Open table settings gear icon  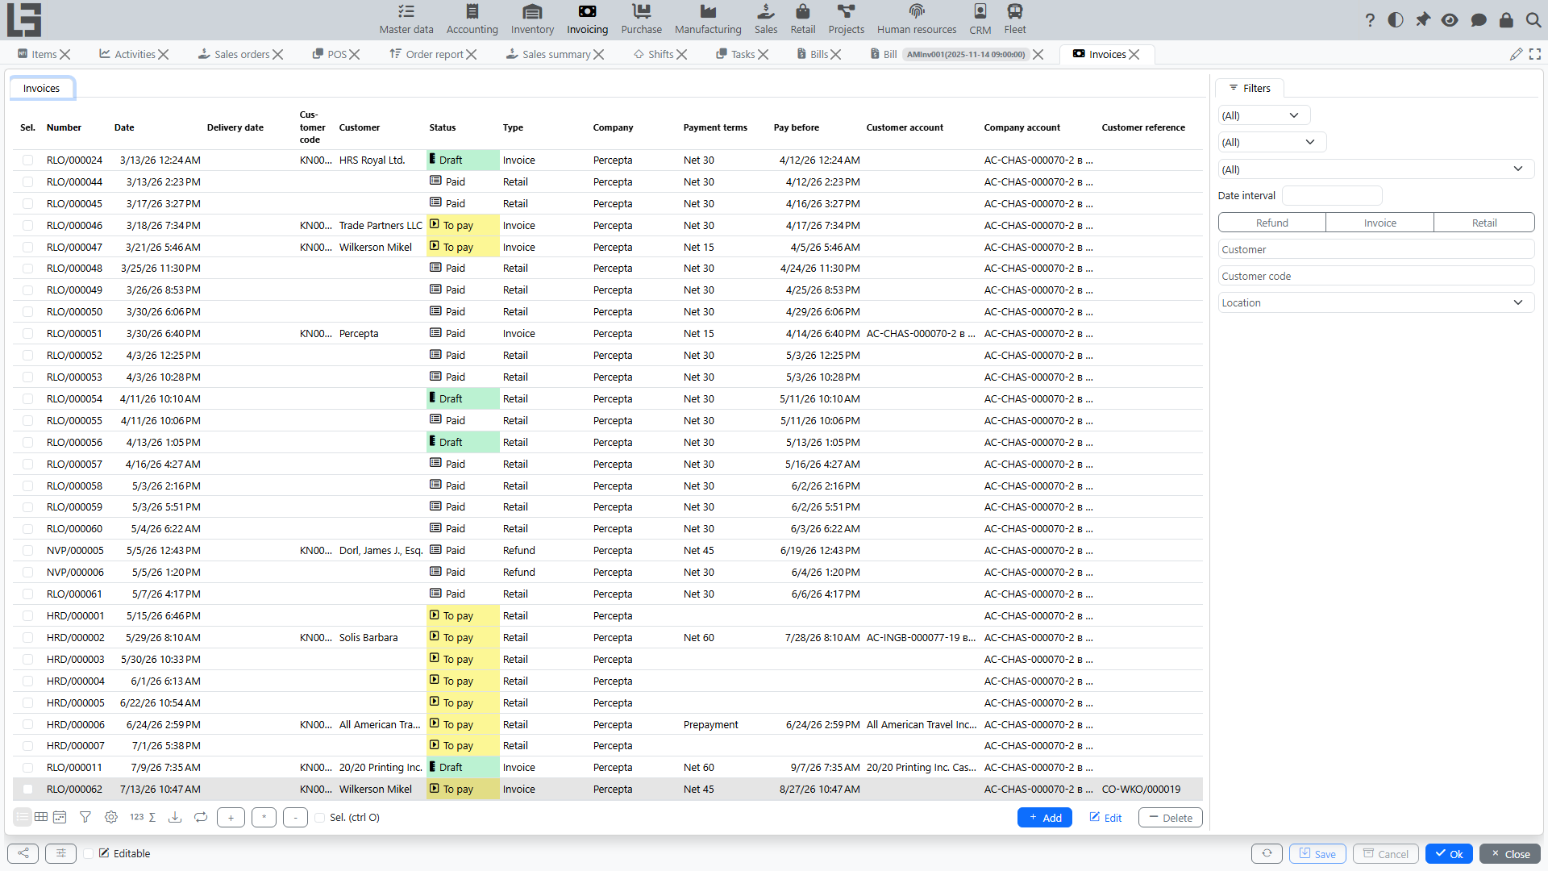[x=111, y=817]
